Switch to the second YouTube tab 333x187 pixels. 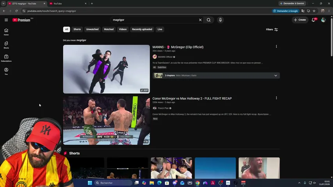click(x=68, y=4)
